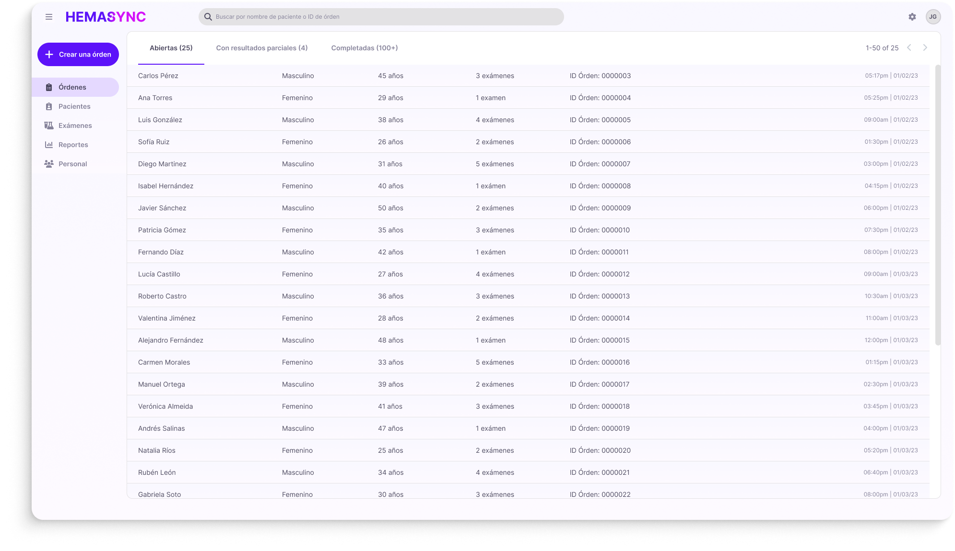The width and height of the screenshot is (955, 551).
Task: Open Órdenes in the sidebar
Action: coord(75,87)
